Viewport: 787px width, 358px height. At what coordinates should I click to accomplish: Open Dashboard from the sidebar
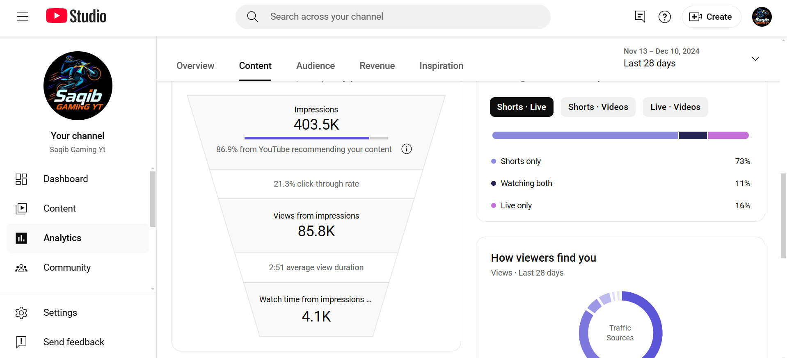pos(78,179)
